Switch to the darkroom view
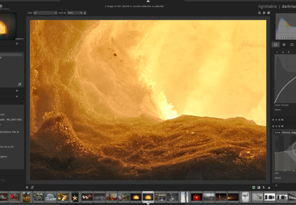Screen dimensions: 296x205 (x=289, y=7)
